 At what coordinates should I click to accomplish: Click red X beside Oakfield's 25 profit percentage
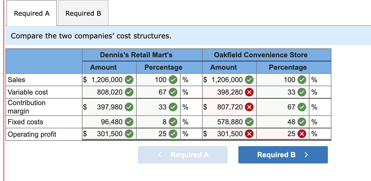(302, 134)
